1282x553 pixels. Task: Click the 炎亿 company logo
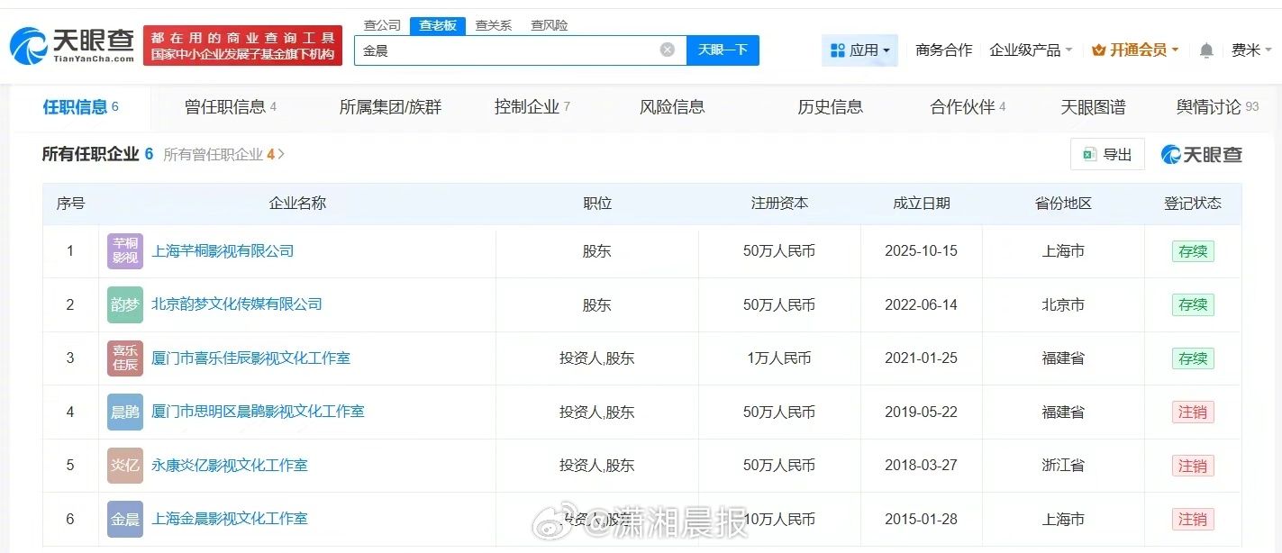125,466
